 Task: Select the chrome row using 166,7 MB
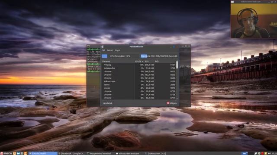pos(138,71)
